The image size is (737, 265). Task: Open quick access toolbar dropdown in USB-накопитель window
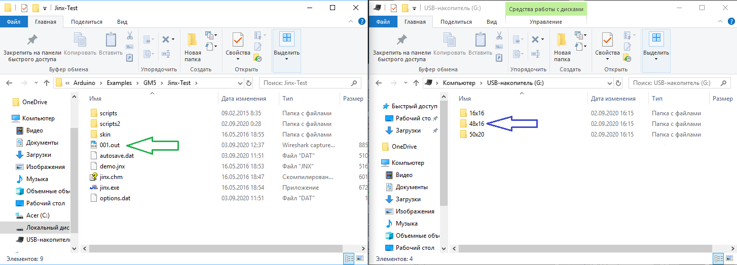click(415, 9)
